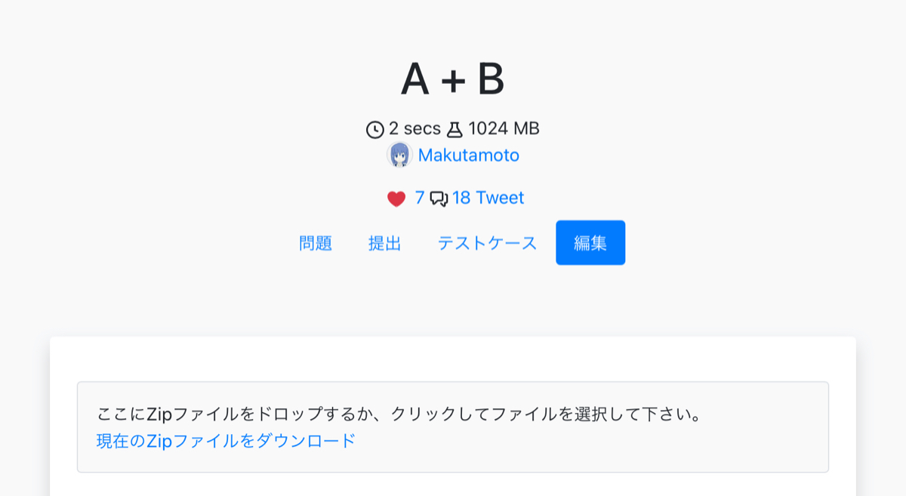Screen dimensions: 906x496
Task: Open Makutamoto's profile link
Action: pos(468,155)
